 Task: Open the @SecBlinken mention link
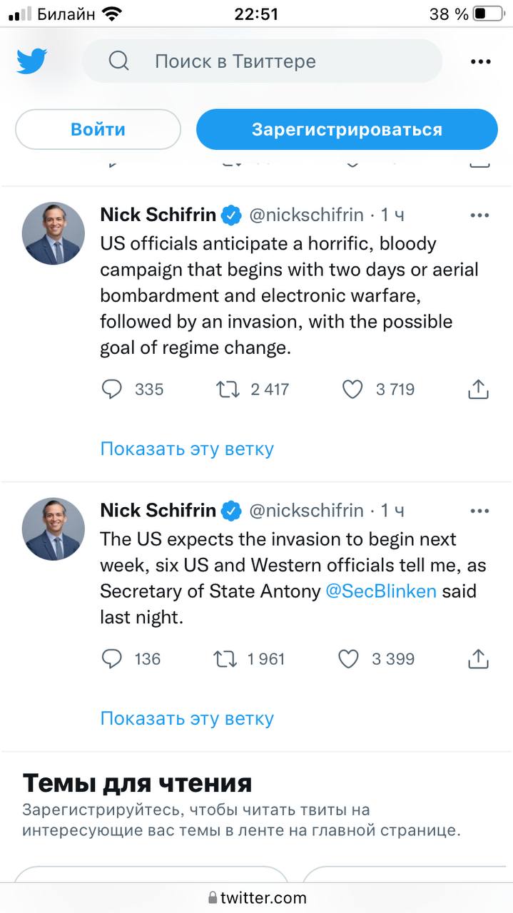pos(381,591)
